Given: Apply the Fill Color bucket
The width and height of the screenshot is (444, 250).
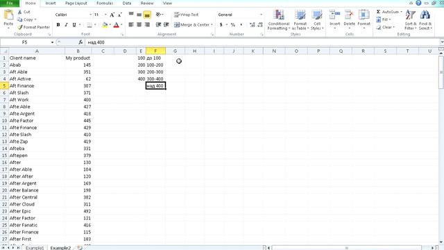Looking at the screenshot, I should click(105, 25).
